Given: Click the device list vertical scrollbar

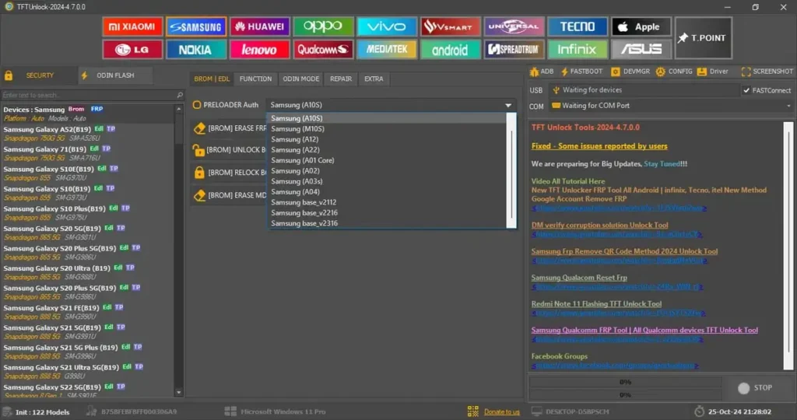Looking at the screenshot, I should (x=178, y=250).
